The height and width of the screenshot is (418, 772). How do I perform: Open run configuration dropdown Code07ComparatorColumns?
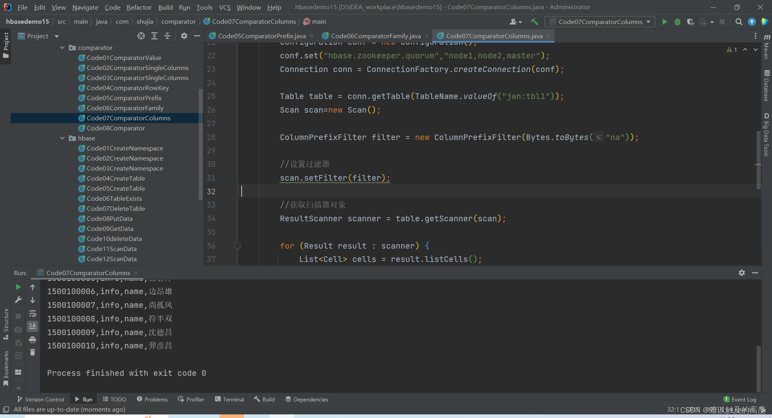(x=600, y=22)
